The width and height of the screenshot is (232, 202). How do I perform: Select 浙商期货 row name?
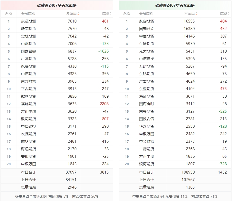(28, 29)
